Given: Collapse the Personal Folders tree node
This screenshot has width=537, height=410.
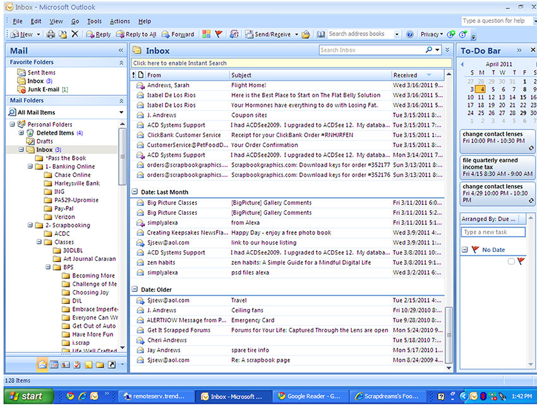Looking at the screenshot, I should [13, 124].
